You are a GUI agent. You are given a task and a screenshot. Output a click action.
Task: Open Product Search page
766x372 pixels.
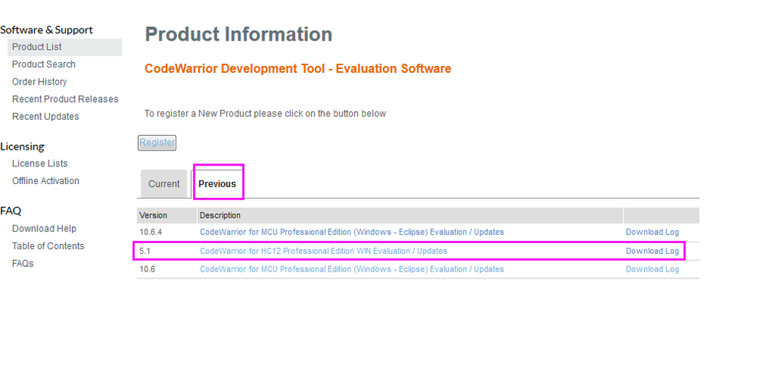point(44,64)
